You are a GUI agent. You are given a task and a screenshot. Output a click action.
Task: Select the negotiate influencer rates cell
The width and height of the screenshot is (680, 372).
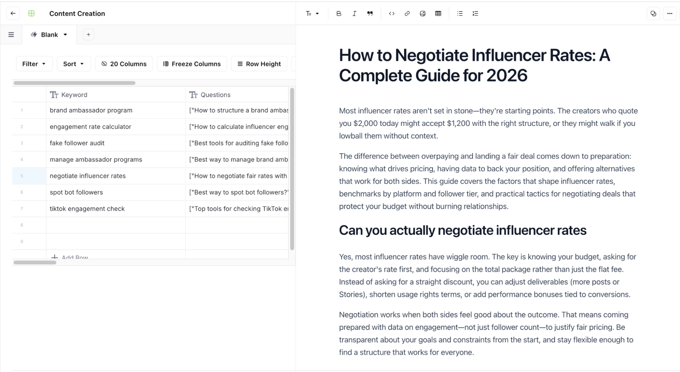coord(88,176)
